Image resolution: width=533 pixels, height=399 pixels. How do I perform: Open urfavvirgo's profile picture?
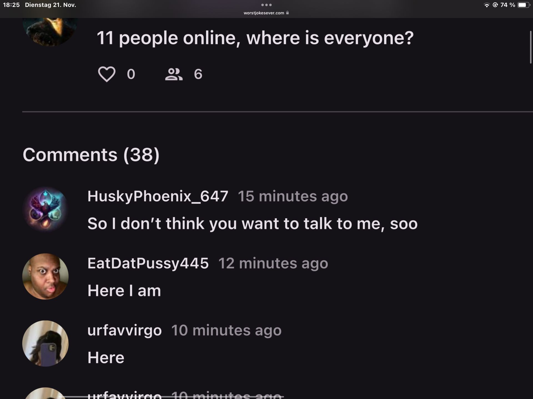coord(45,343)
